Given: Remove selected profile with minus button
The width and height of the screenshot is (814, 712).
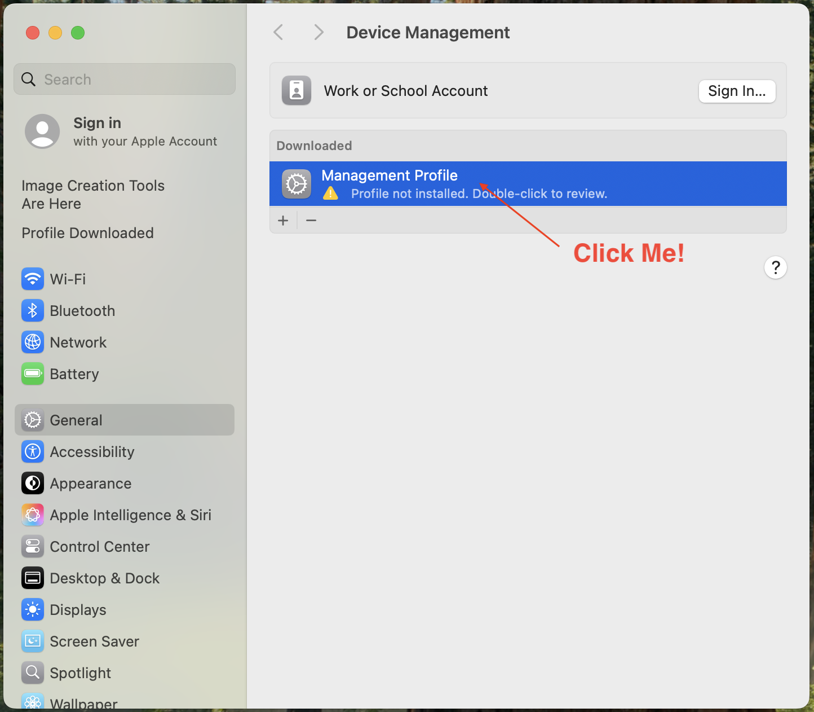Looking at the screenshot, I should coord(311,220).
